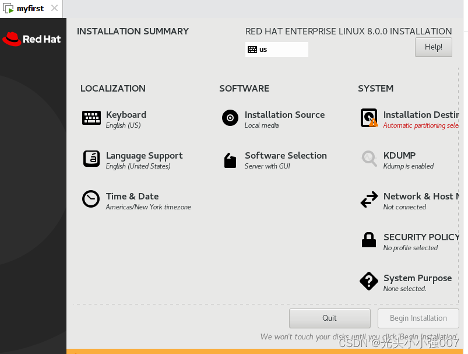Screen dimensions: 468x354
Task: Click the keyboard layout indicator icon
Action: (252, 50)
